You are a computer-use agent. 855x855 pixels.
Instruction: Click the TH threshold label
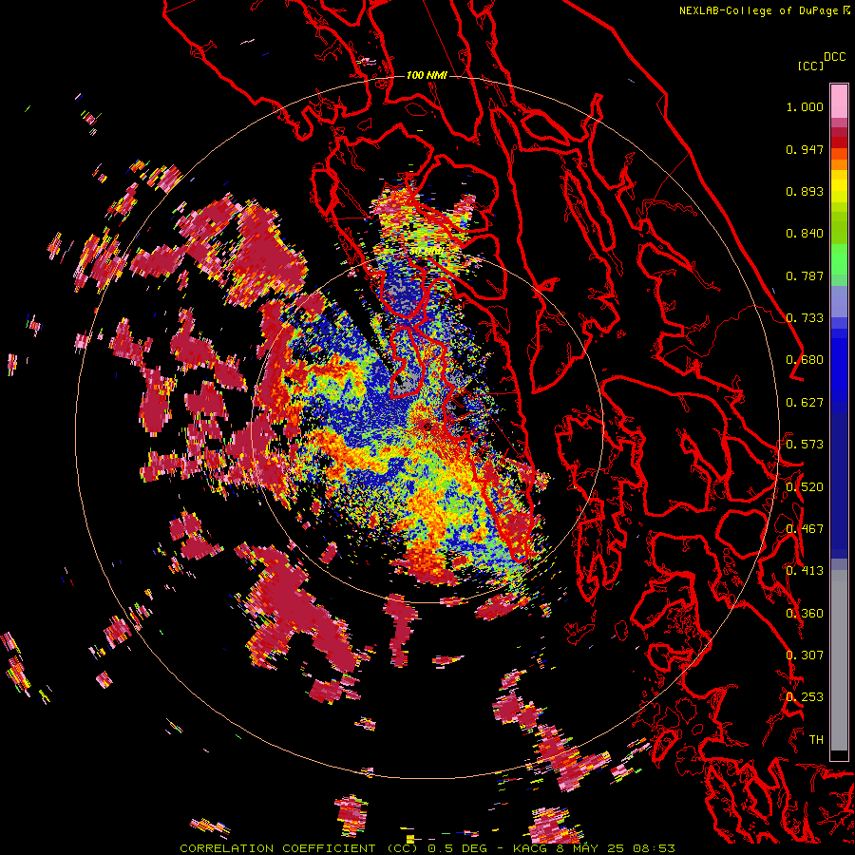[x=816, y=740]
